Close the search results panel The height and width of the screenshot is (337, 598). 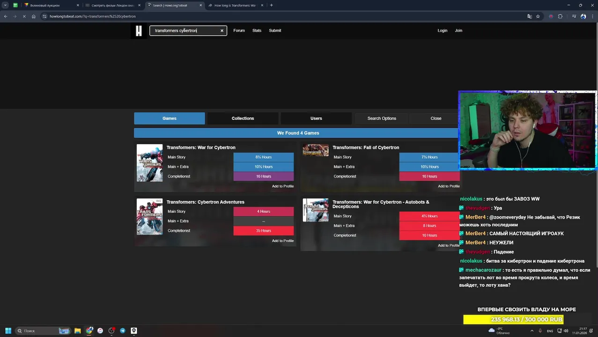(x=436, y=118)
